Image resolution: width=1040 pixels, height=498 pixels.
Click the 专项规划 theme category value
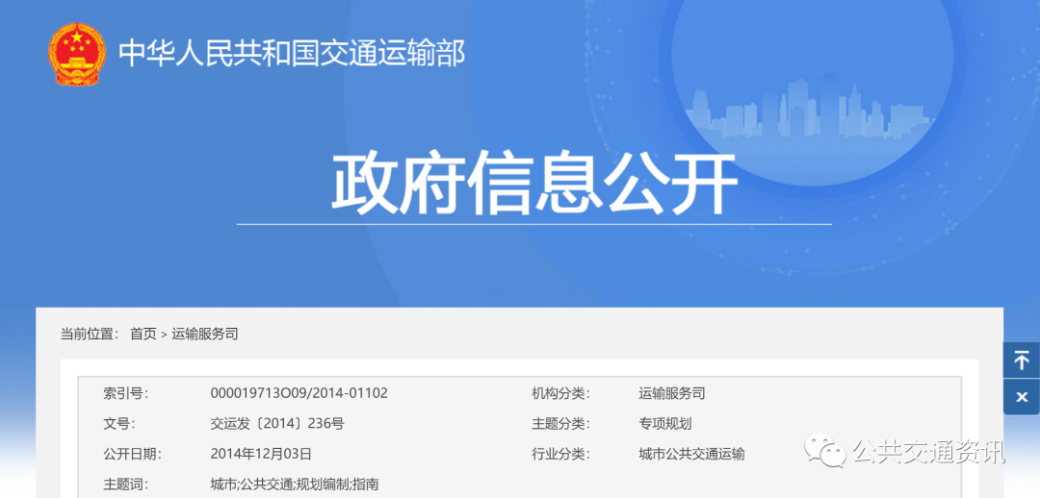point(665,424)
